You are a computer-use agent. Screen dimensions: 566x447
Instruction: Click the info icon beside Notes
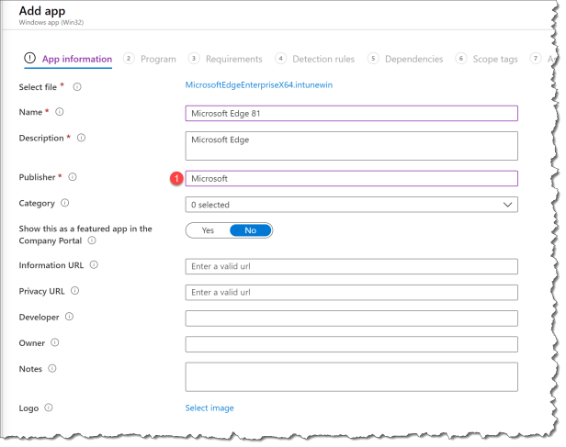[52, 368]
